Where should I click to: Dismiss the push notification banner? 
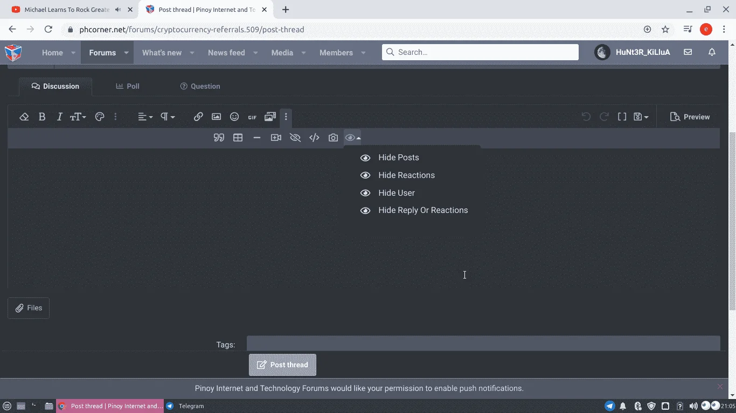720,387
